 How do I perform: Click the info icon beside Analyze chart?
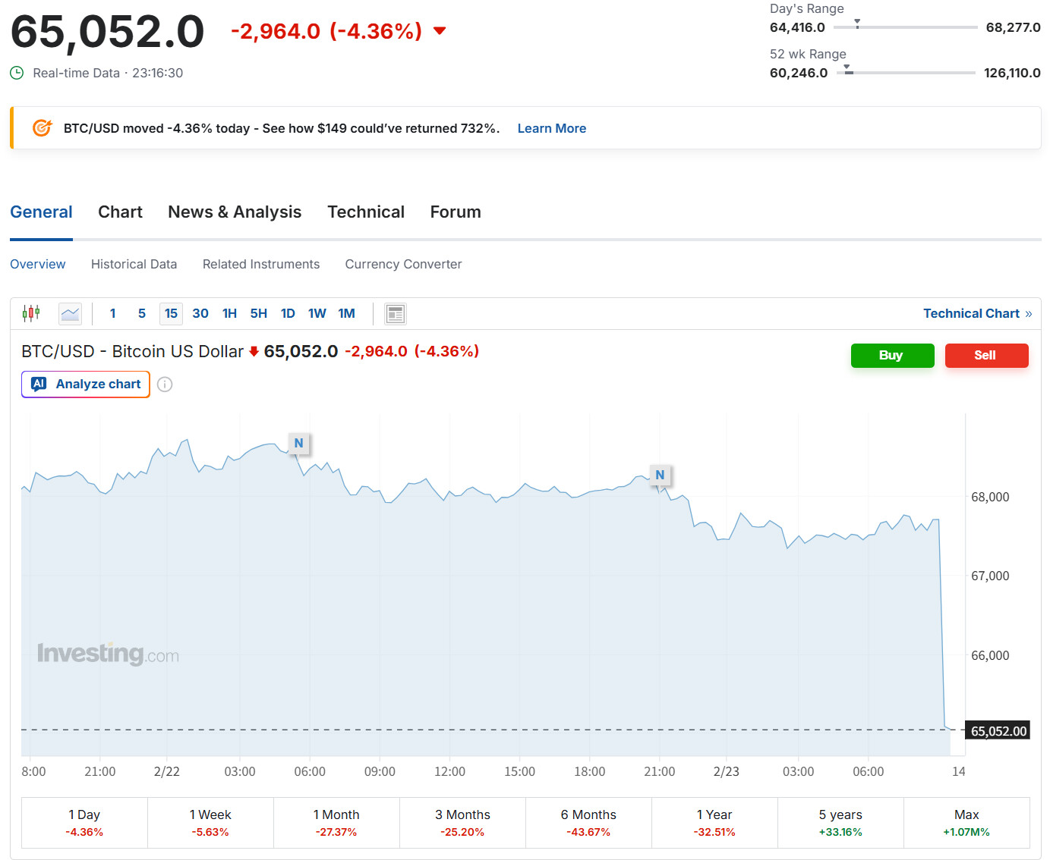[x=165, y=384]
